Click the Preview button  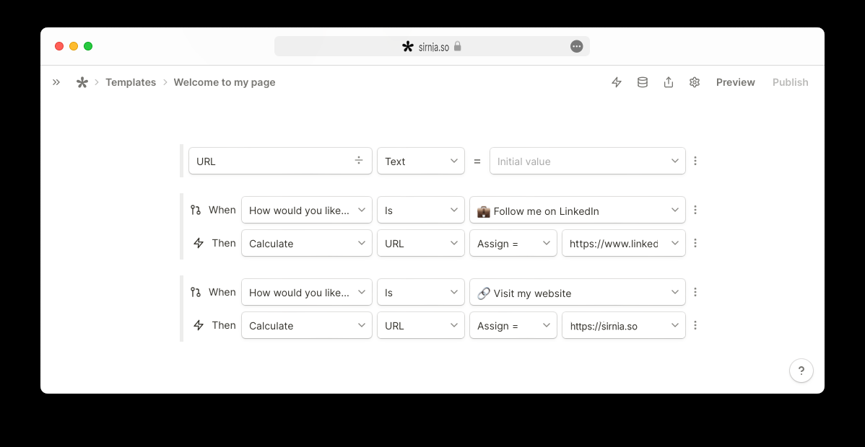pos(735,82)
